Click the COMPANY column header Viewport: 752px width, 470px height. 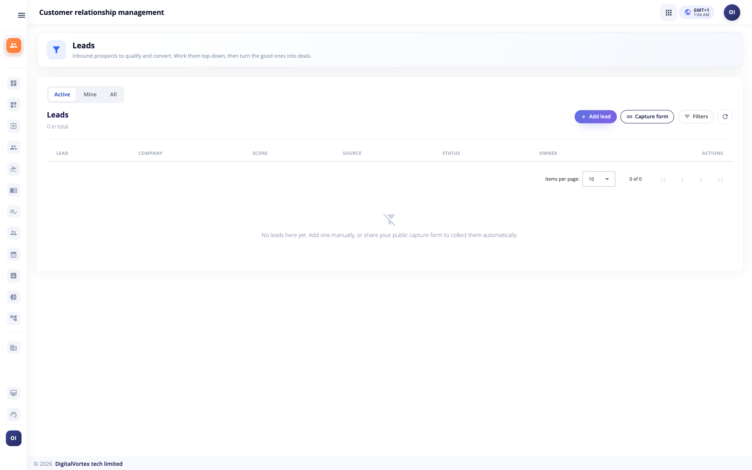pyautogui.click(x=150, y=153)
